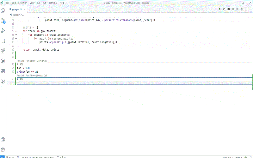
Task: Open the Terminal menu
Action: click(x=53, y=3)
